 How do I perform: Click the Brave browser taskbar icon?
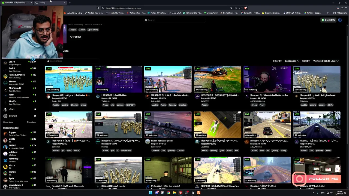point(180,193)
